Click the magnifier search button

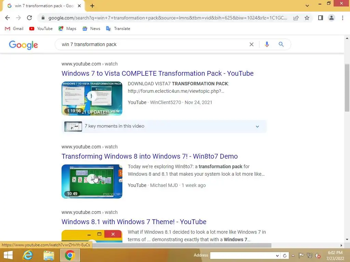pos(281,44)
